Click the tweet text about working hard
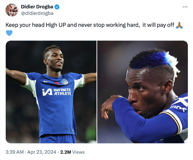The height and width of the screenshot is (160, 193). pos(90,25)
